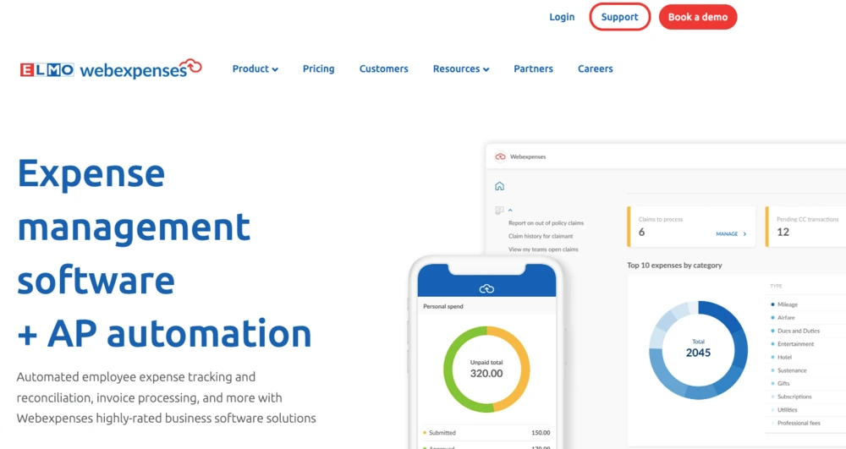Screen dimensions: 846x449
Task: Select the Entertainment legend entry
Action: (793, 344)
